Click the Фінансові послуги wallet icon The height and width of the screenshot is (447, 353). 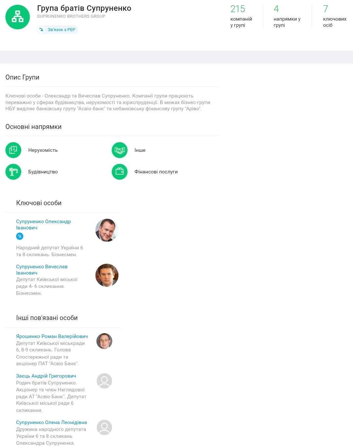120,172
